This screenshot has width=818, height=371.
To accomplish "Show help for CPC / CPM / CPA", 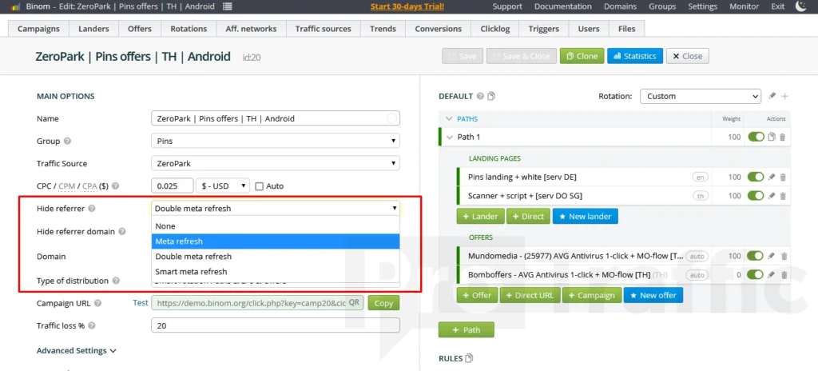I will pyautogui.click(x=115, y=186).
